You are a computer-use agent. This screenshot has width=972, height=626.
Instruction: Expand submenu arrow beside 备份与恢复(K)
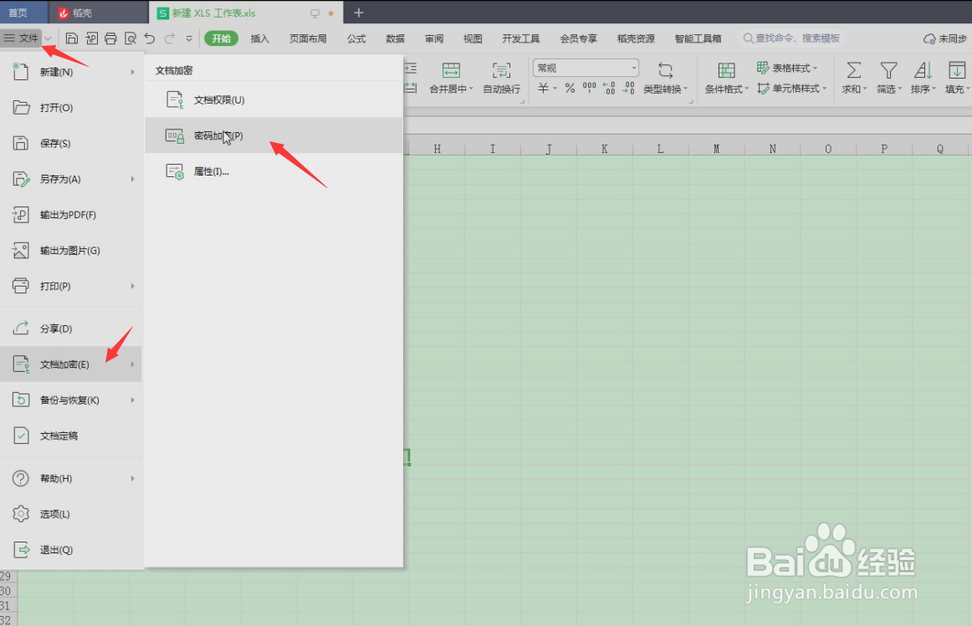pos(133,400)
